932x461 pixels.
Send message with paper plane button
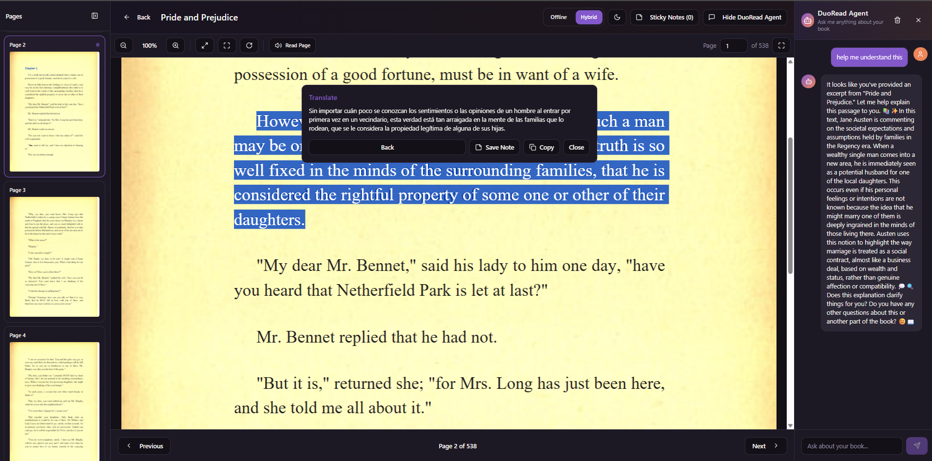pos(917,446)
